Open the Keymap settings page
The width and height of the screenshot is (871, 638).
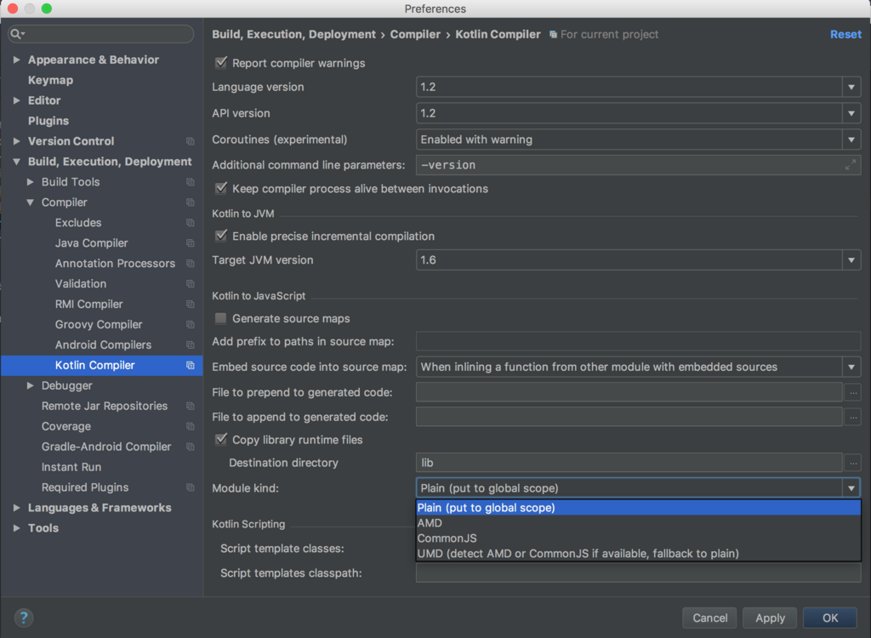pos(50,80)
